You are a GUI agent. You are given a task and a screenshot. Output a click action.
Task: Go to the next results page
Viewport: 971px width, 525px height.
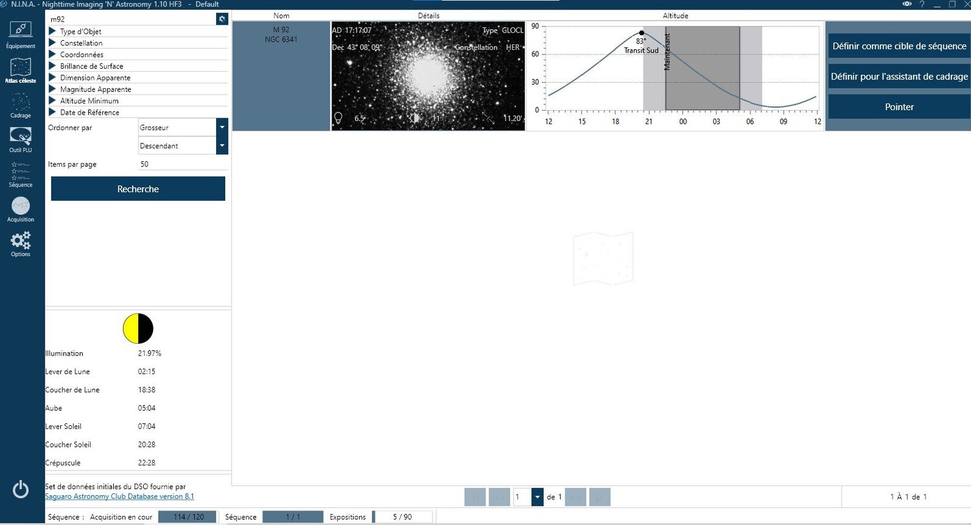[x=575, y=497]
